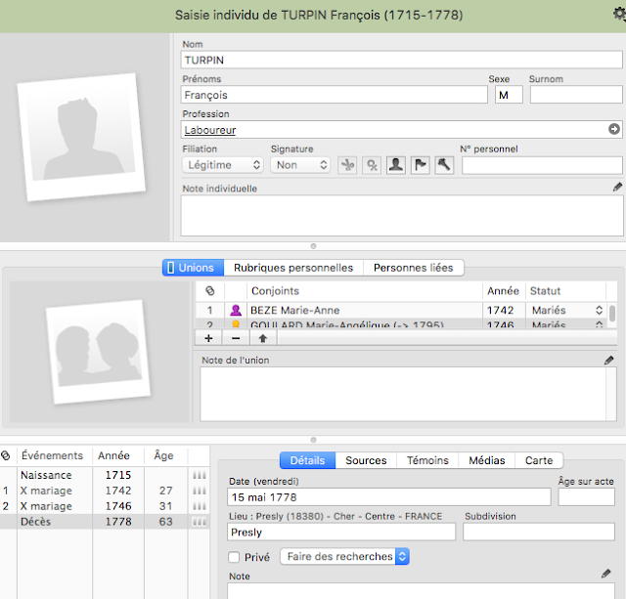Click the Nom field containing TURPIN
626x599 pixels.
point(401,60)
